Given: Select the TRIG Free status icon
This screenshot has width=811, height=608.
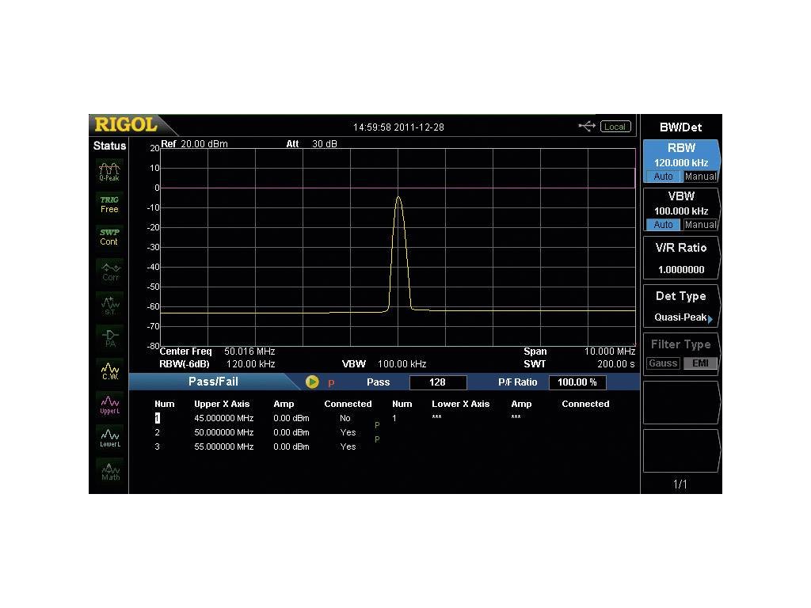Looking at the screenshot, I should click(x=109, y=204).
